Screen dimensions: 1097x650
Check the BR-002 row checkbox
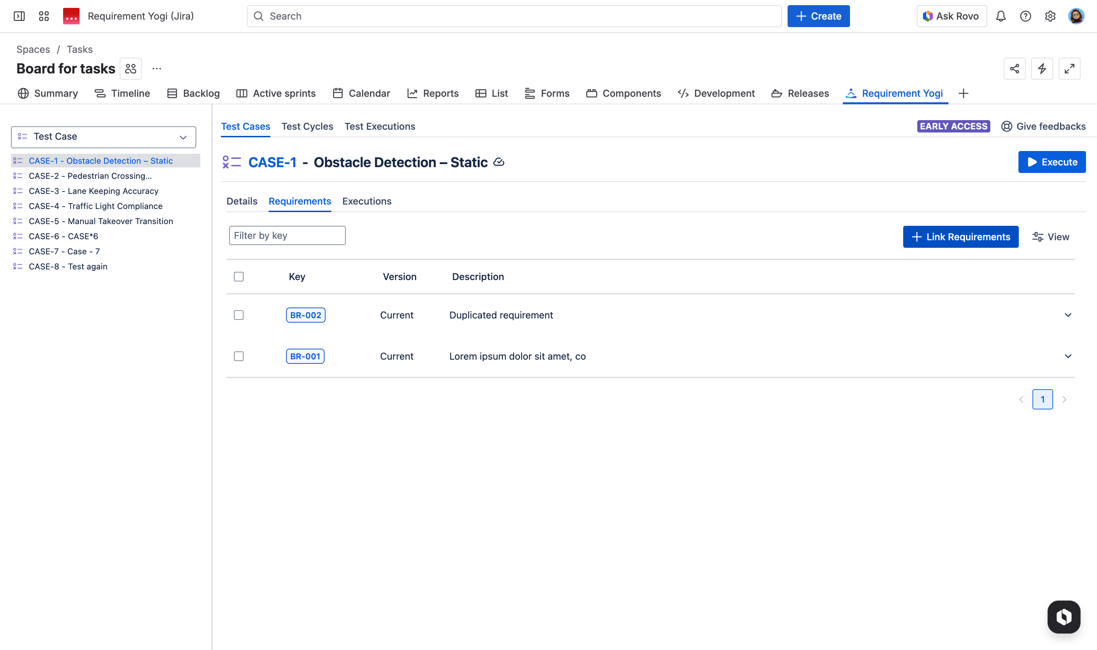238,315
